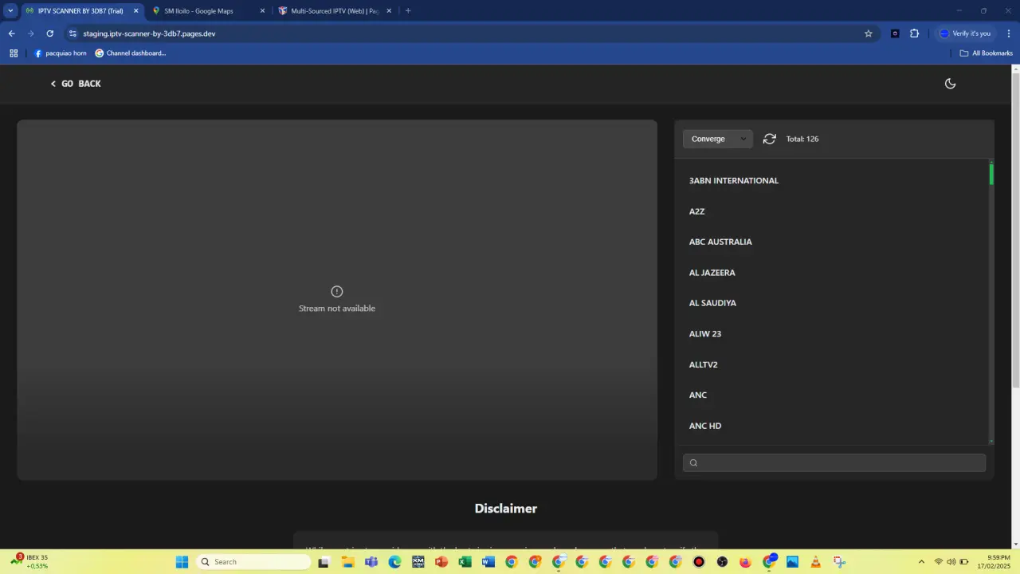Click the Stream not available warning icon
Image resolution: width=1020 pixels, height=574 pixels.
tap(337, 292)
